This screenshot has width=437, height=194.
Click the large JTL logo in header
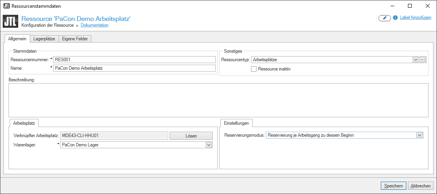coord(10,22)
